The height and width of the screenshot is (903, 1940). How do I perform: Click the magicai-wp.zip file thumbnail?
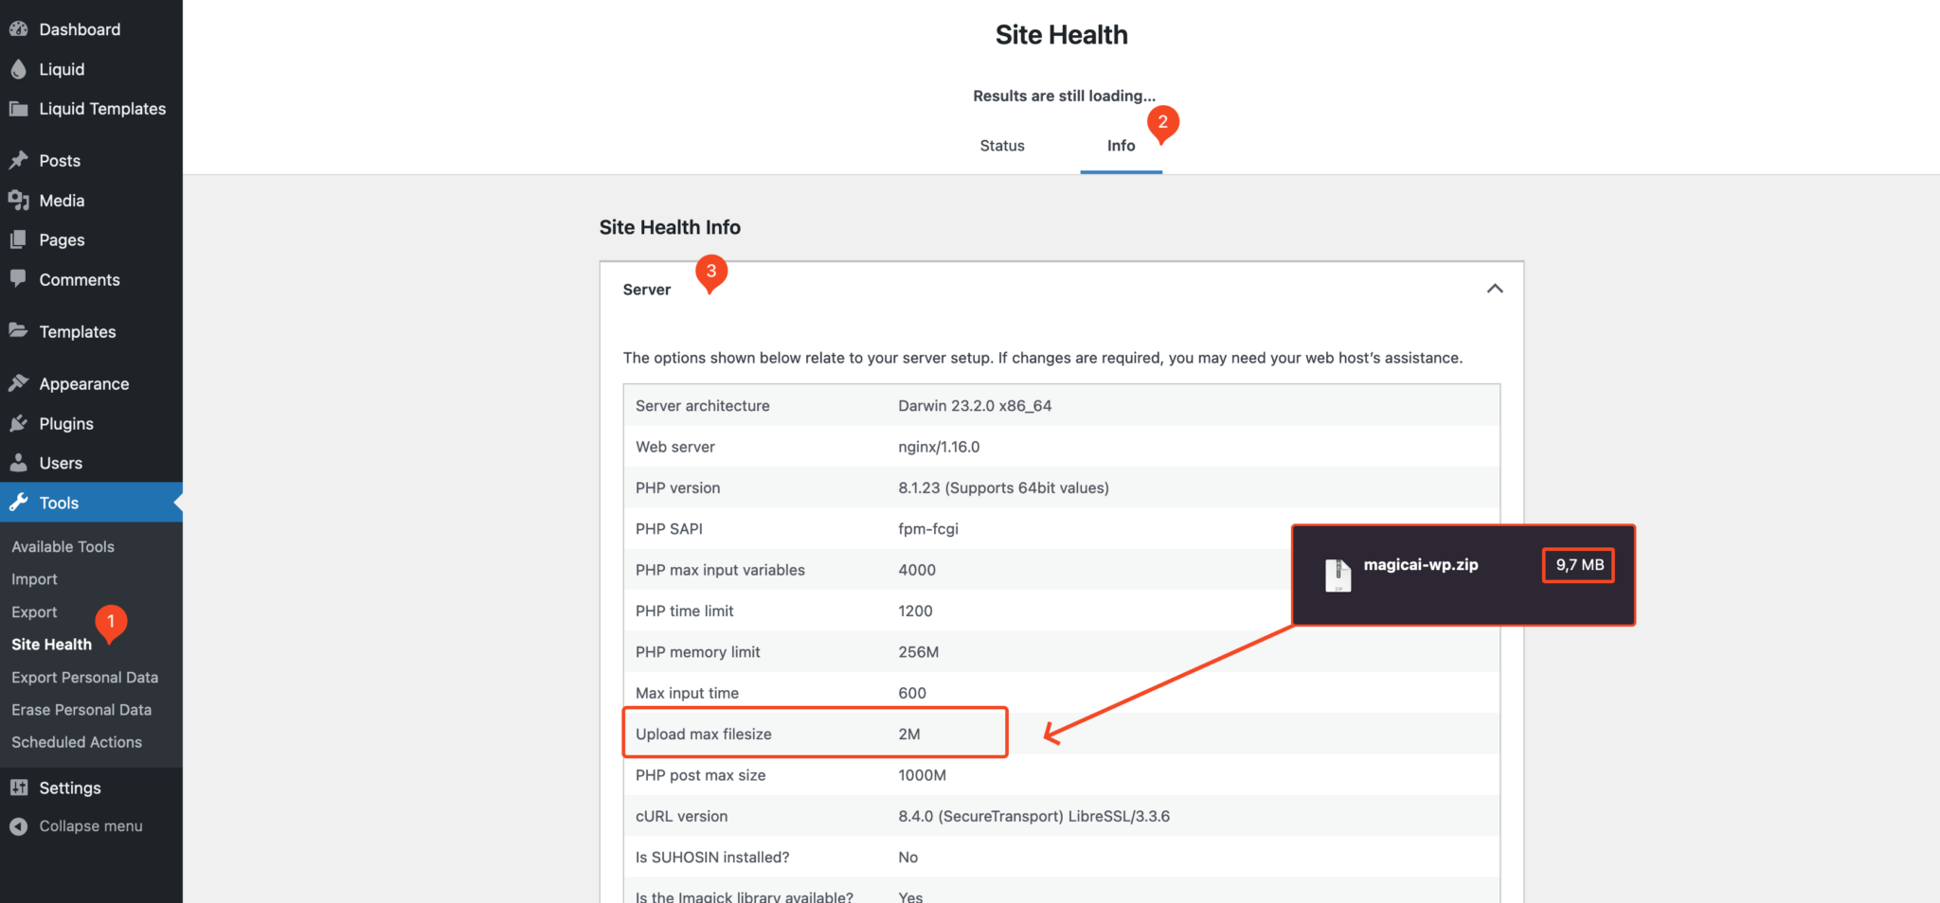click(x=1338, y=574)
